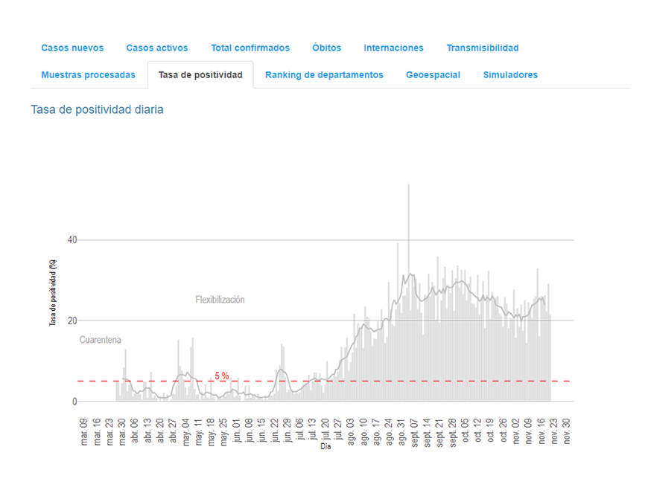Screen dimensions: 648x502
Task: Click the 20 label on the y-axis
Action: pos(72,321)
